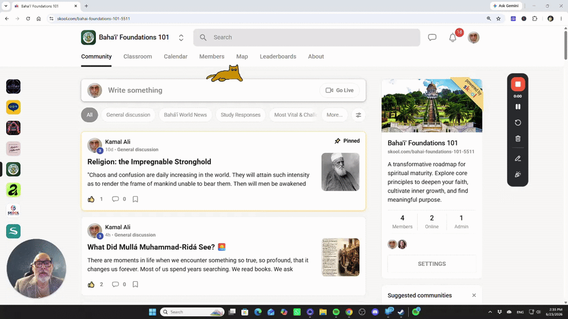568x319 pixels.
Task: Expand the More... categories dropdown
Action: tap(334, 115)
